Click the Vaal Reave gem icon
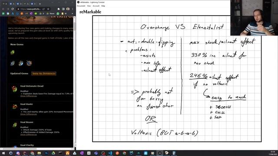This screenshot has height=156, width=278. pos(15,125)
